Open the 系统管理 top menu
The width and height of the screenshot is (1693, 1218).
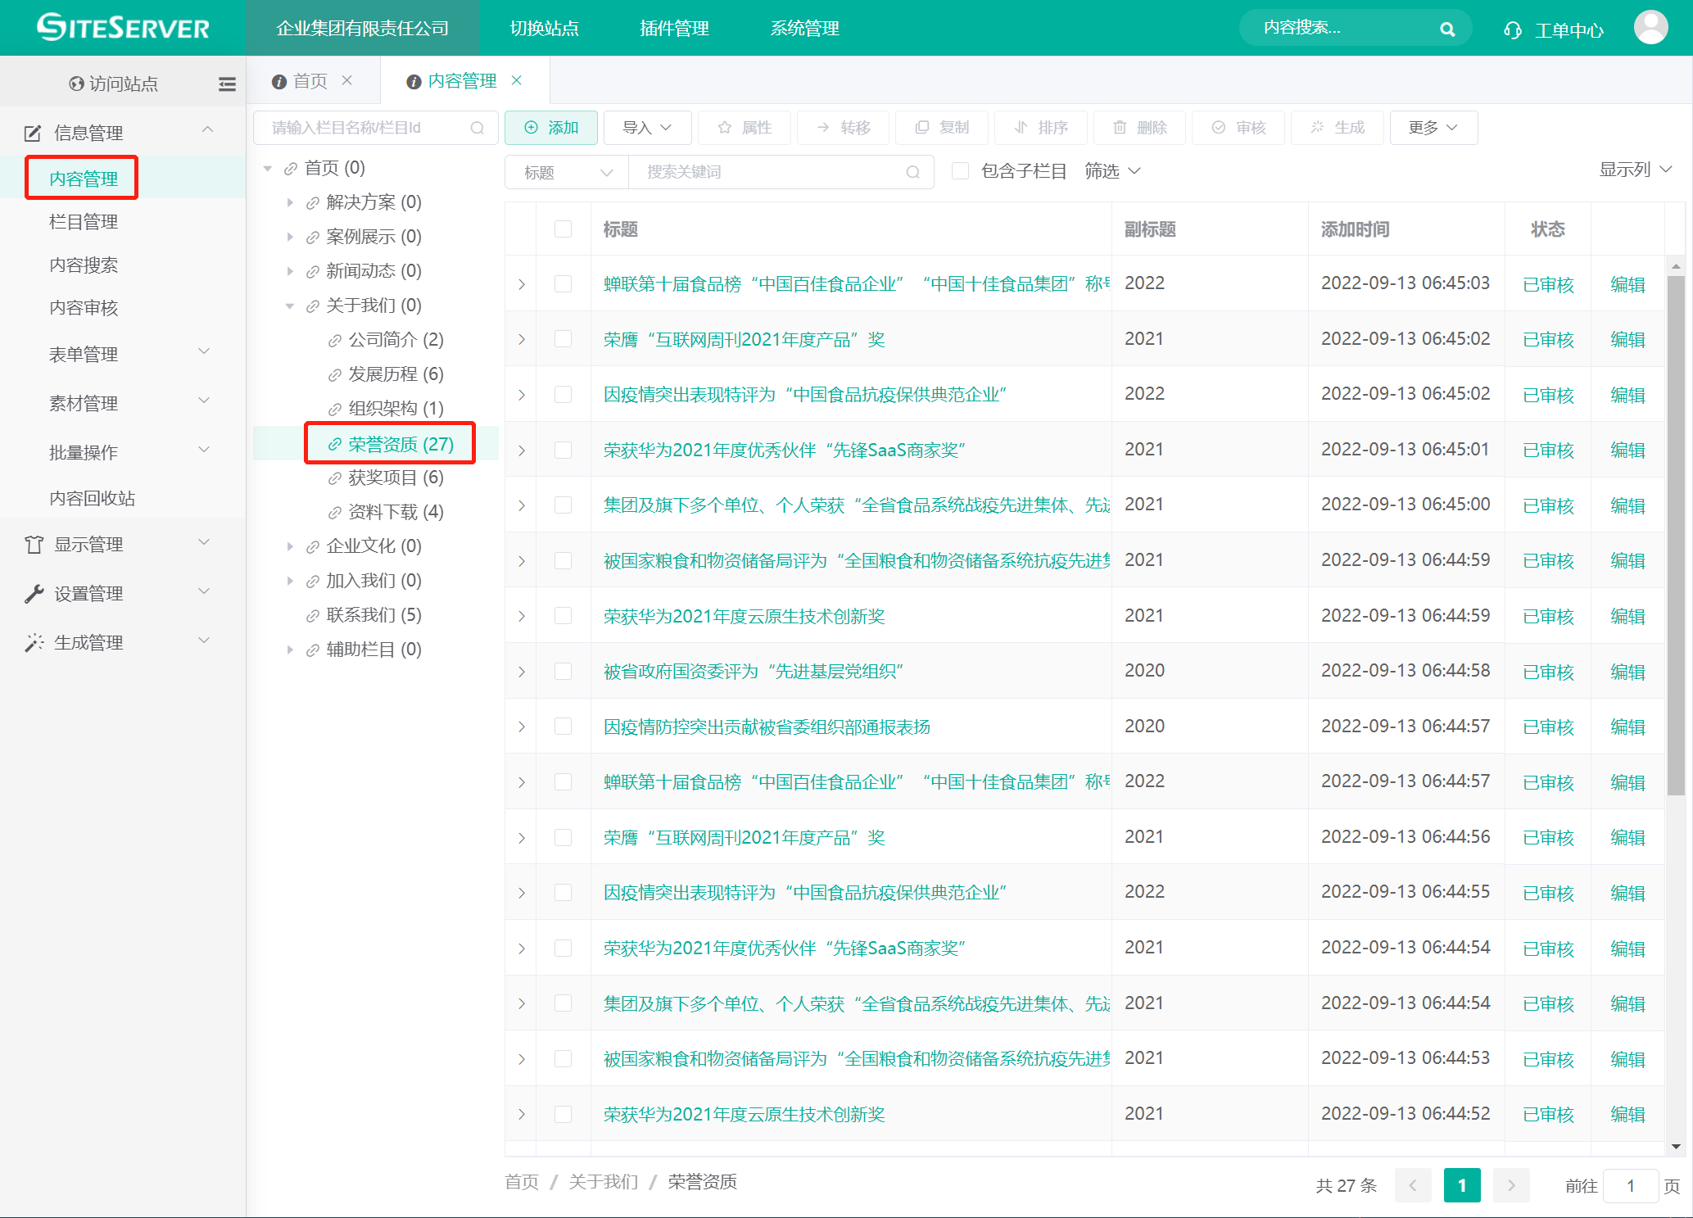tap(804, 29)
